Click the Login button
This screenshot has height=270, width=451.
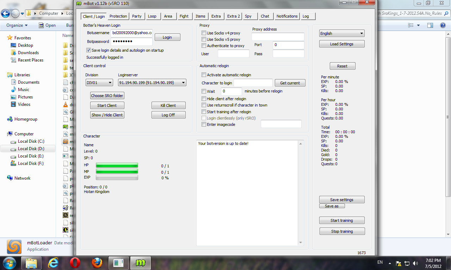167,37
